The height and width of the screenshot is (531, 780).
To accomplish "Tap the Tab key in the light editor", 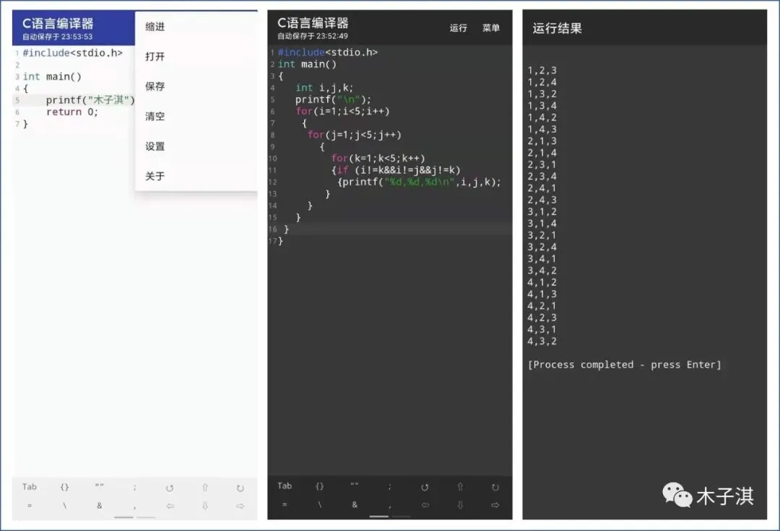I will 30,487.
